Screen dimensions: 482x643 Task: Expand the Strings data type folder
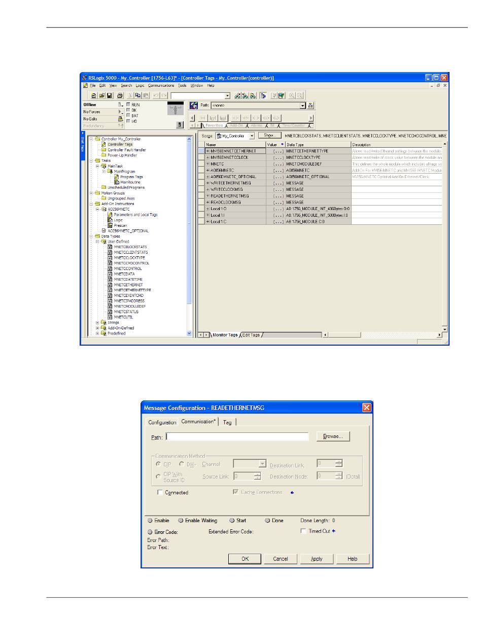click(x=97, y=323)
